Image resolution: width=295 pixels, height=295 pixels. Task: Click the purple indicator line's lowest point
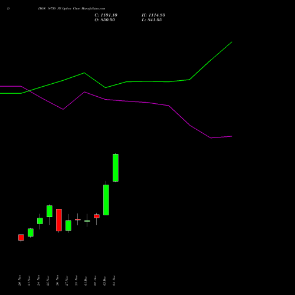click(211, 138)
